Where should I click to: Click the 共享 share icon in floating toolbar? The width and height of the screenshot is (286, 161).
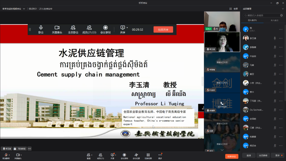122,29
